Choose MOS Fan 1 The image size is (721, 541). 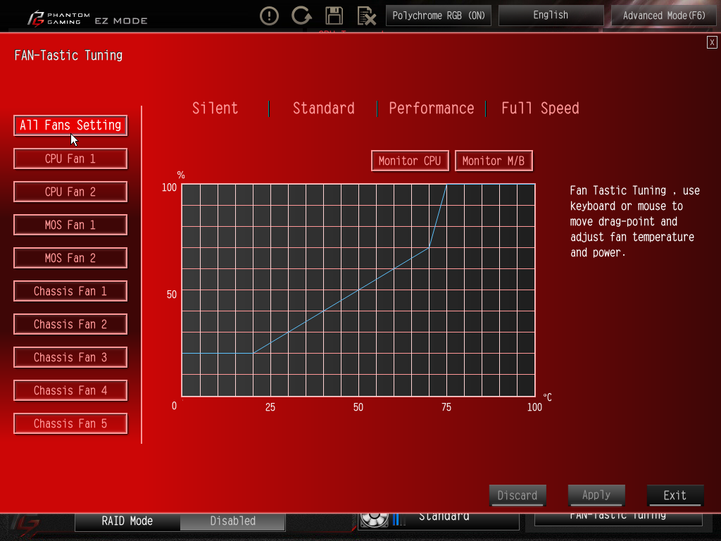pyautogui.click(x=70, y=225)
